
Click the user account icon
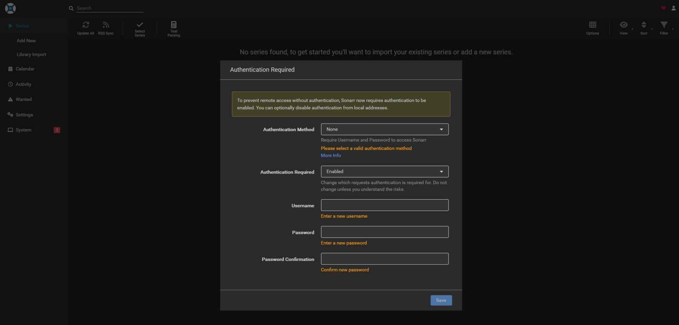coord(673,8)
